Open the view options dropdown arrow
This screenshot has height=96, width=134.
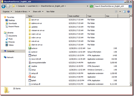pyautogui.click(x=120, y=12)
